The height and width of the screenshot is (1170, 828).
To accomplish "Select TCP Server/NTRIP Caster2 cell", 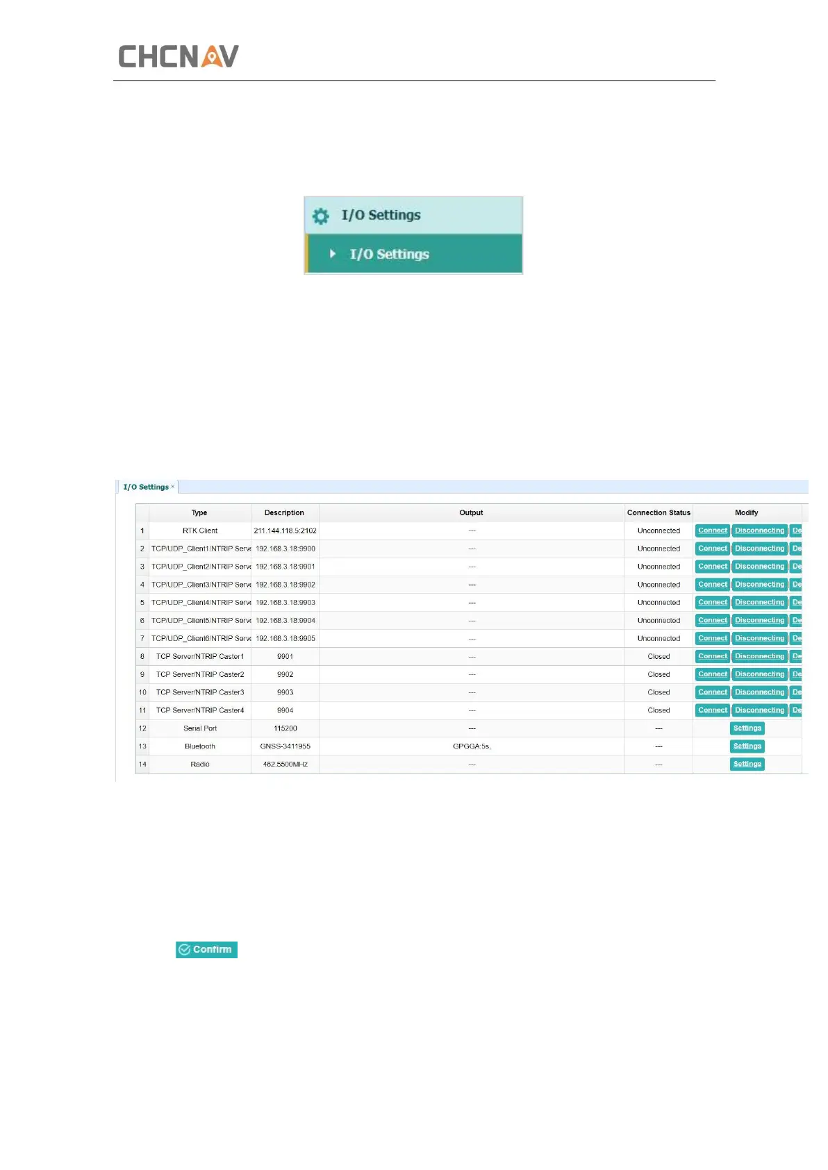I will [x=200, y=675].
